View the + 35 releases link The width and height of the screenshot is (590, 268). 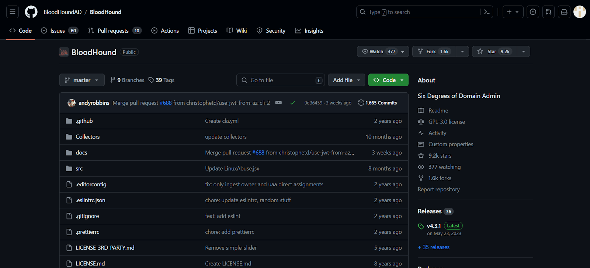434,247
